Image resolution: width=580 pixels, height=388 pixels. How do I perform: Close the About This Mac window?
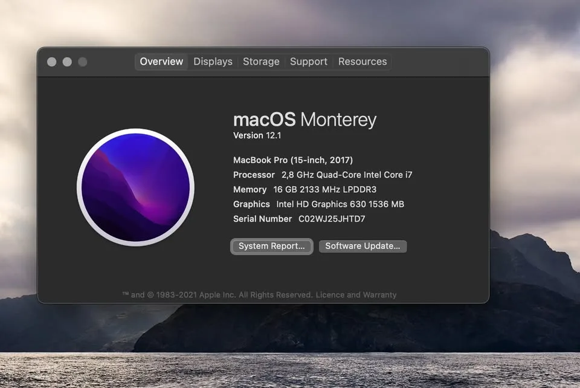tap(52, 62)
